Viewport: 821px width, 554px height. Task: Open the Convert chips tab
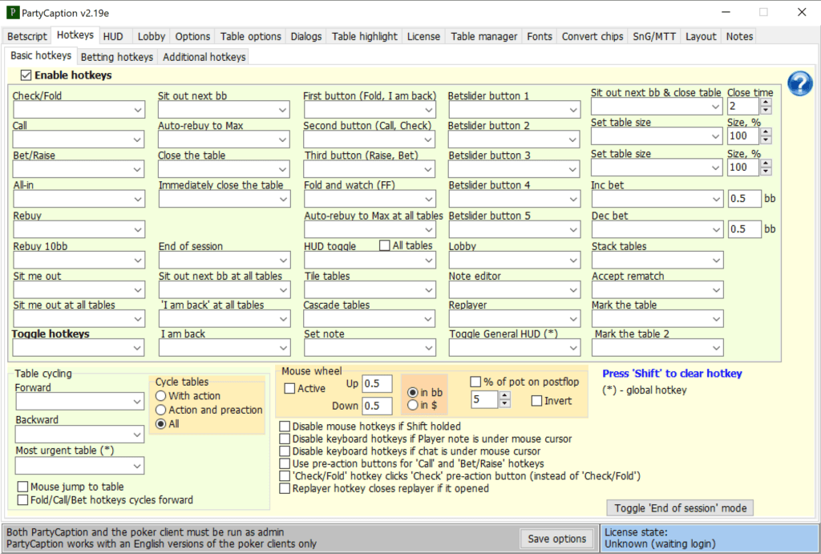(x=592, y=37)
